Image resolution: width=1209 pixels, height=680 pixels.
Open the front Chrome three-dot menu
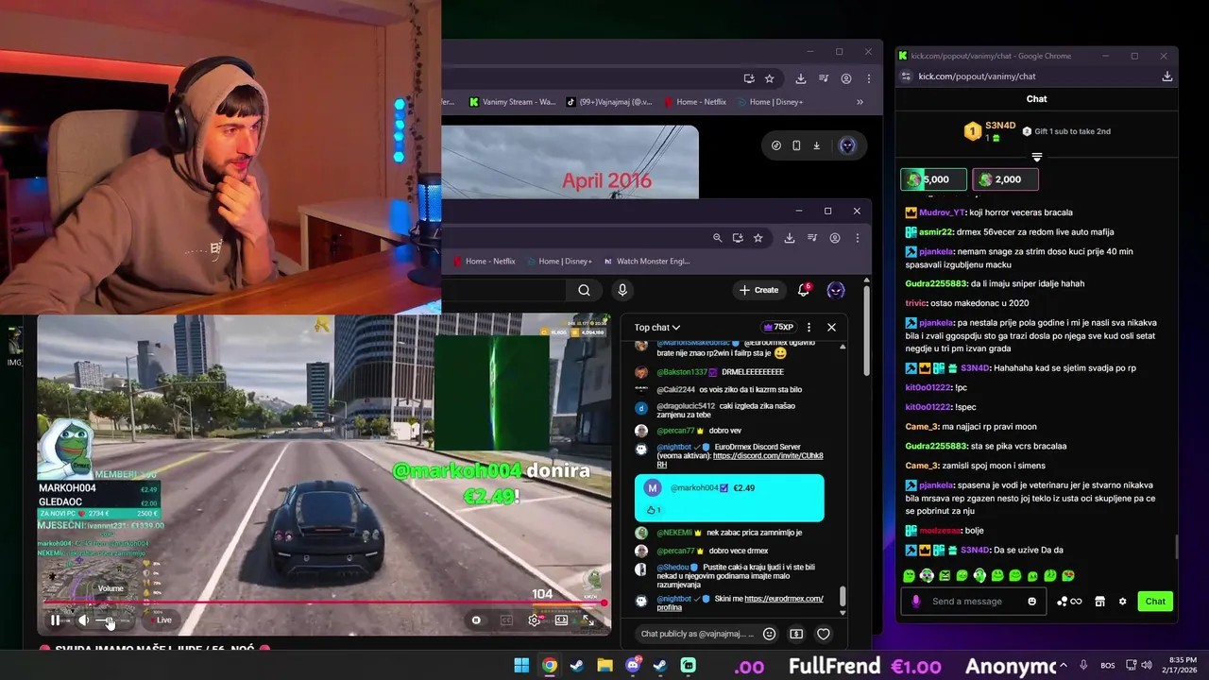pos(857,238)
